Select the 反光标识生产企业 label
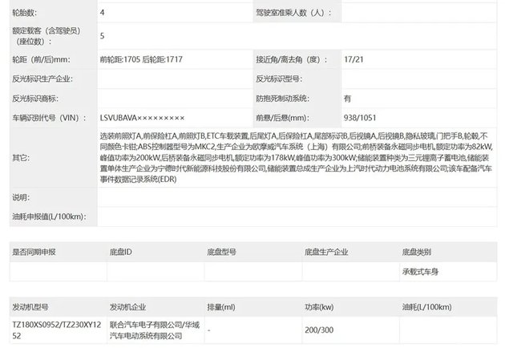 coord(42,79)
